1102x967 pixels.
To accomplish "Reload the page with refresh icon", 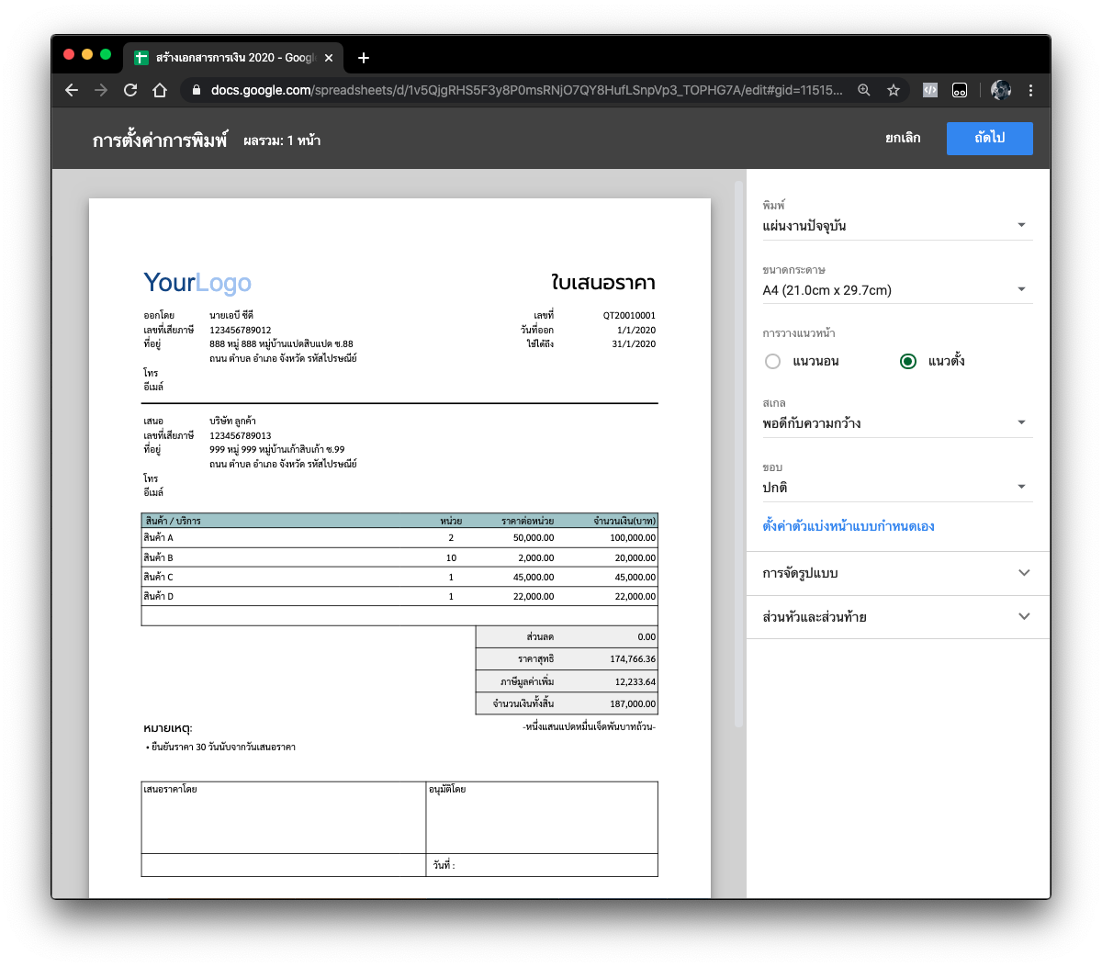I will click(x=130, y=90).
